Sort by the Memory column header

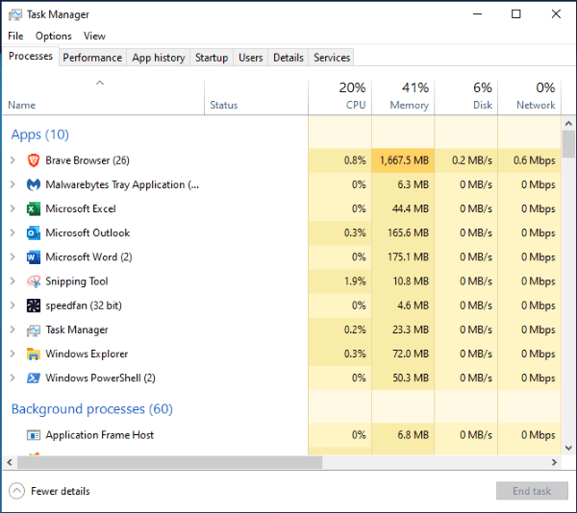403,96
